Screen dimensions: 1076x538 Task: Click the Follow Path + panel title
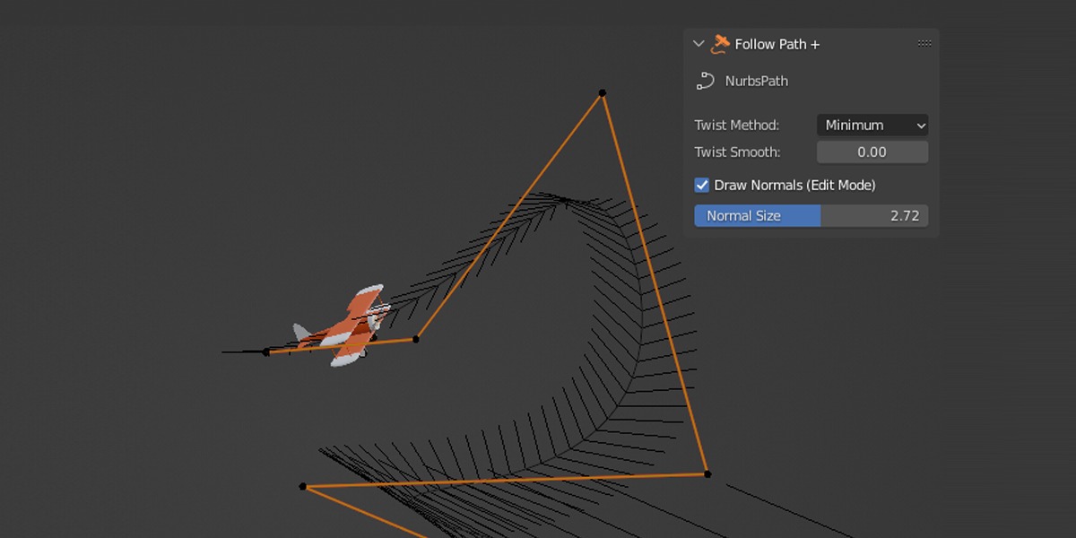(777, 44)
